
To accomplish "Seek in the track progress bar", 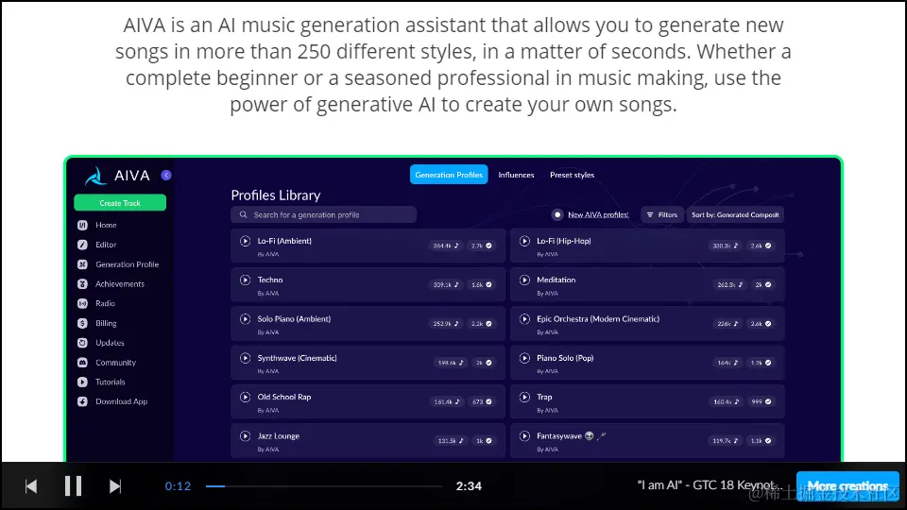I will tap(324, 486).
